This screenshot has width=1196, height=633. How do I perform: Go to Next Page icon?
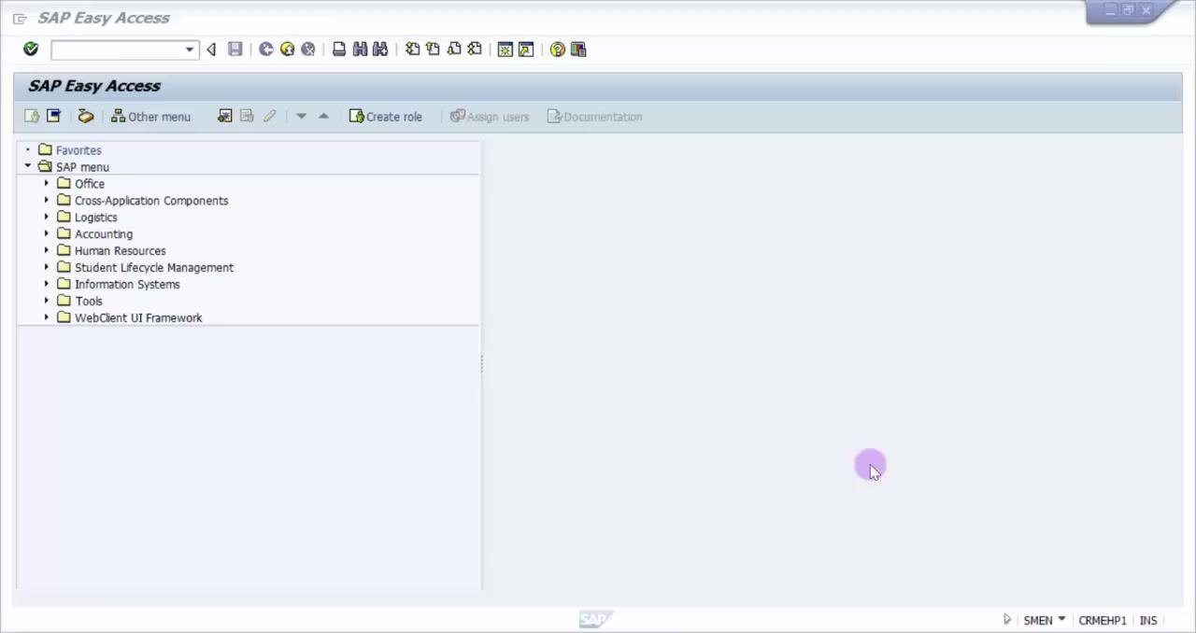(x=454, y=49)
